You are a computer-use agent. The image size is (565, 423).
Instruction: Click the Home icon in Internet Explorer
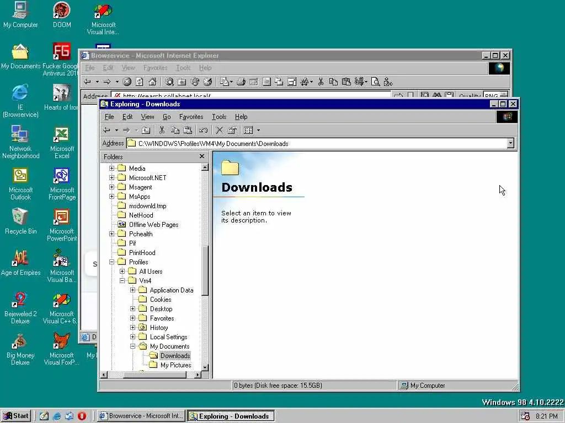tap(152, 82)
